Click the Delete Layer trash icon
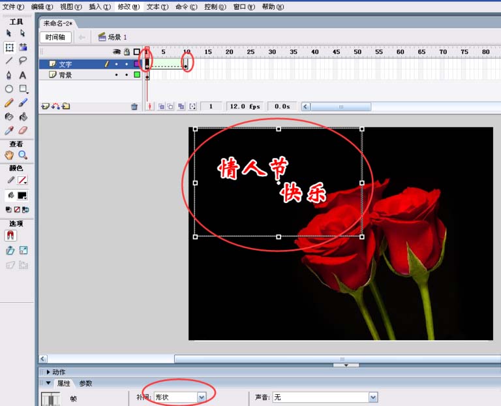501x406 pixels. (134, 106)
